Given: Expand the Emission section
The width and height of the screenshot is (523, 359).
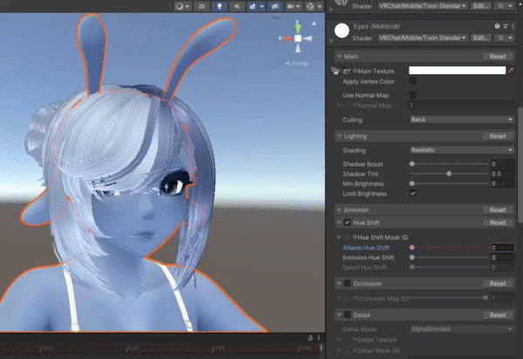Looking at the screenshot, I should (339, 210).
